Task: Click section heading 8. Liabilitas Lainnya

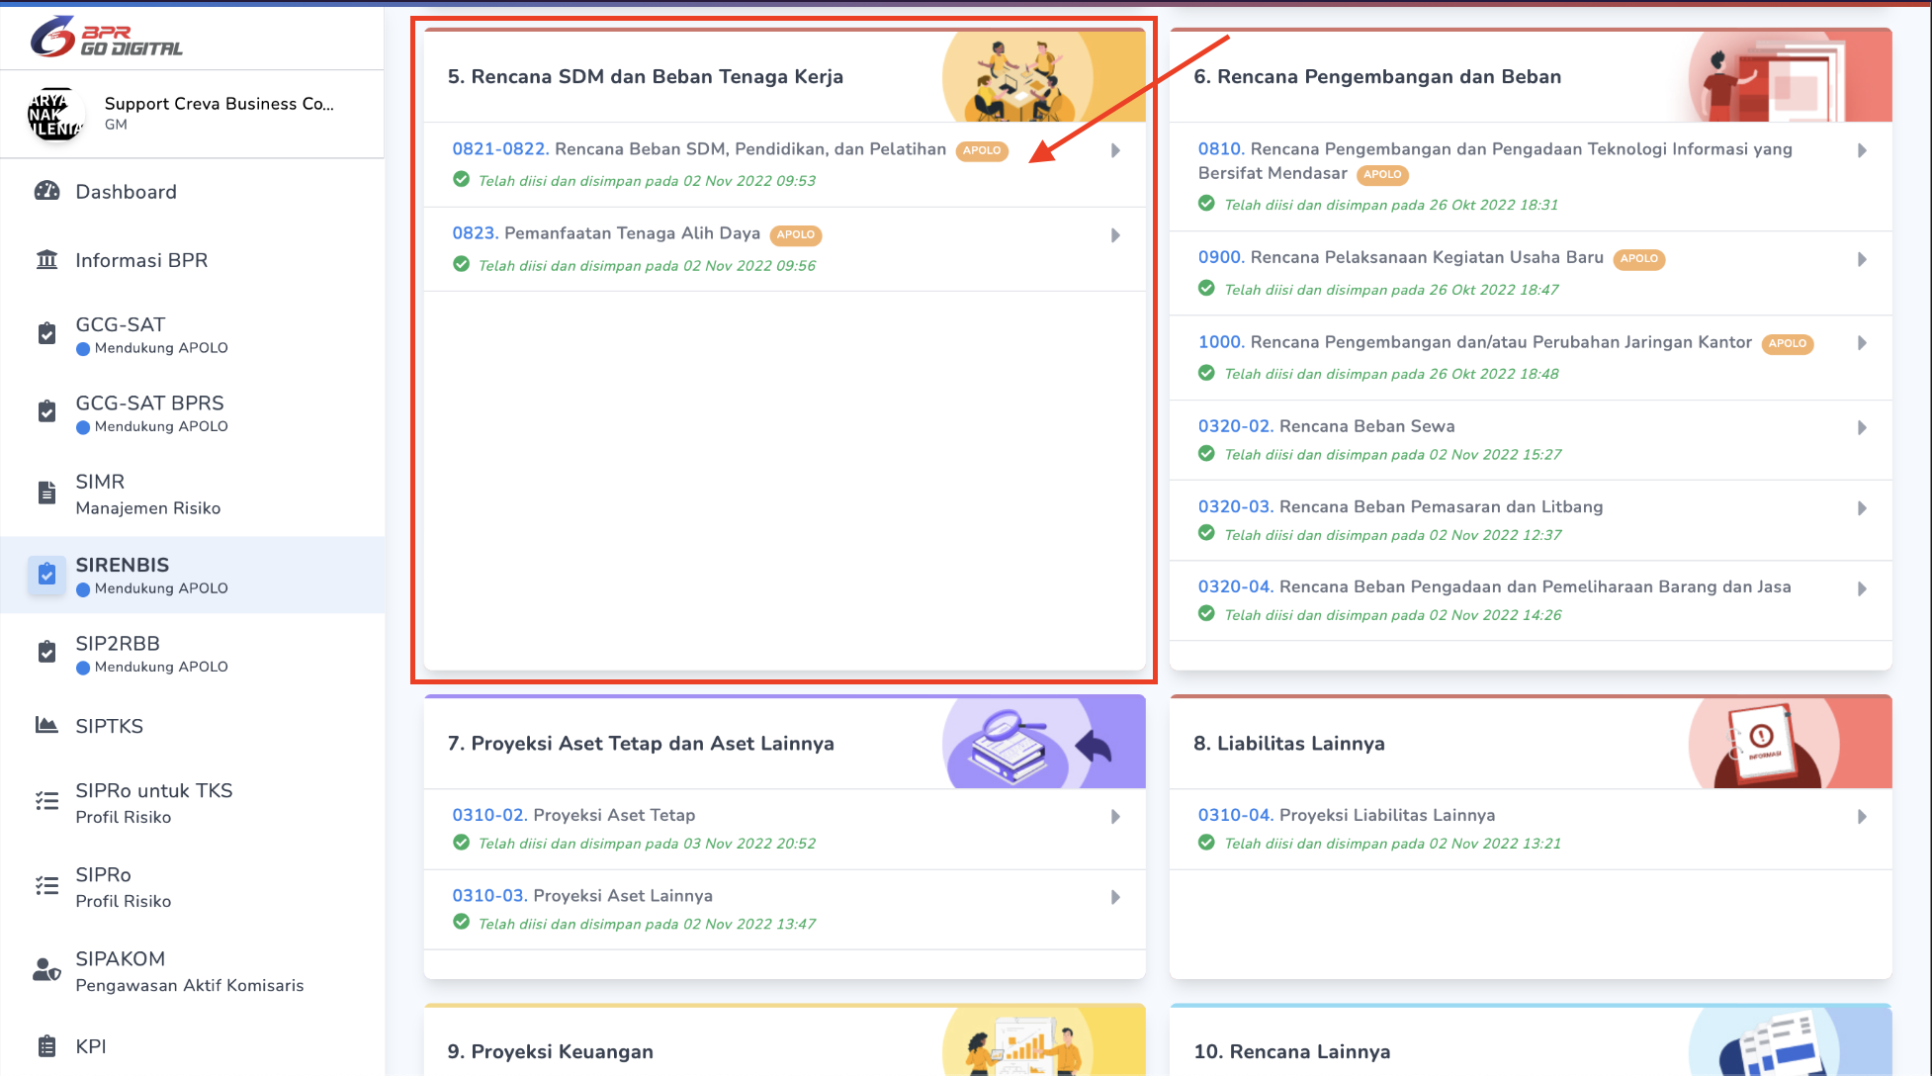Action: 1288,744
